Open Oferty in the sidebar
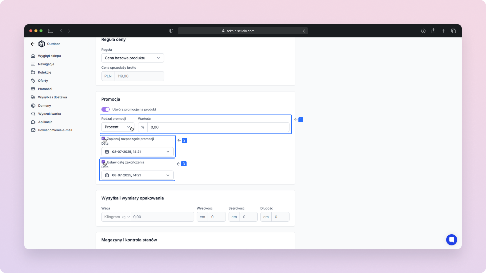The image size is (486, 273). point(43,81)
